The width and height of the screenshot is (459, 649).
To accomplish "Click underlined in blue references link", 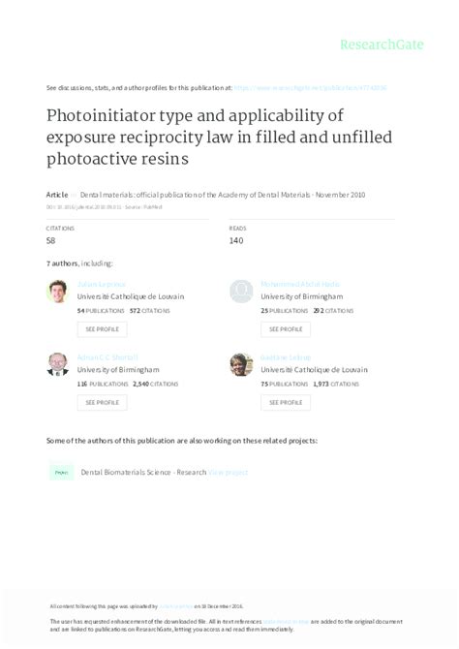I will coord(286,621).
